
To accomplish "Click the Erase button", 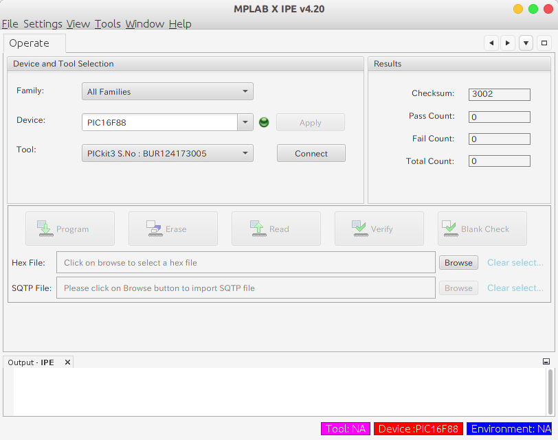I will pyautogui.click(x=173, y=229).
